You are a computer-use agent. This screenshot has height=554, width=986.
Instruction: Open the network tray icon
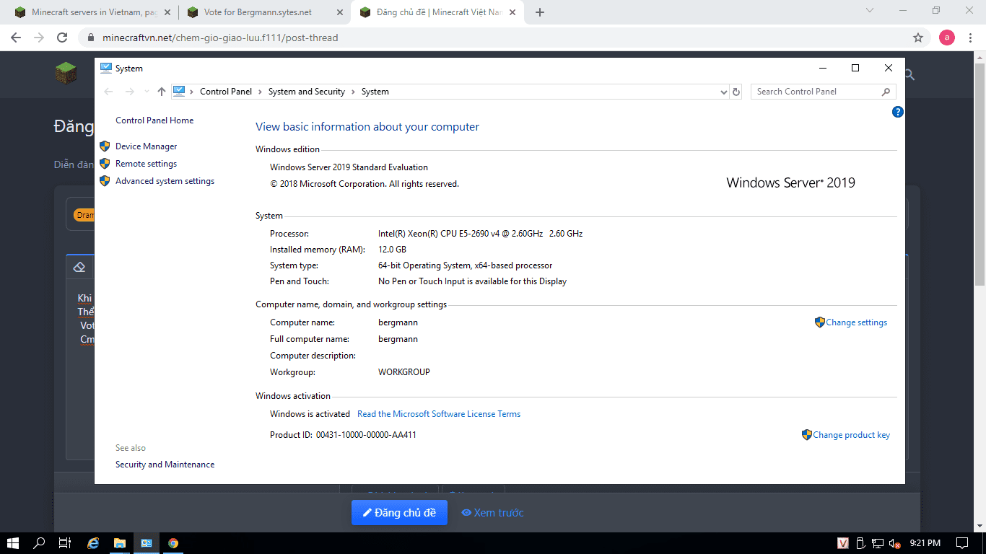point(878,543)
